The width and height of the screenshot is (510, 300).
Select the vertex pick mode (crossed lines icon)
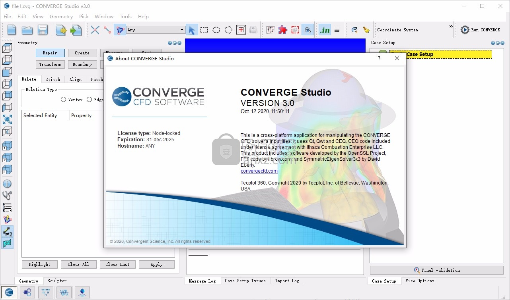click(95, 30)
